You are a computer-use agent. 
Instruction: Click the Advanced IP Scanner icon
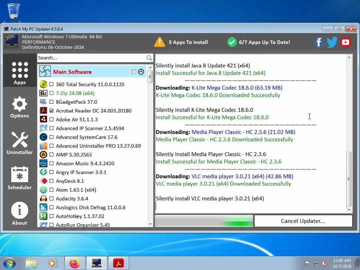[x=43, y=128]
